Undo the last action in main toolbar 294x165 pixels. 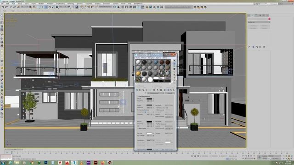click(x=3, y=7)
